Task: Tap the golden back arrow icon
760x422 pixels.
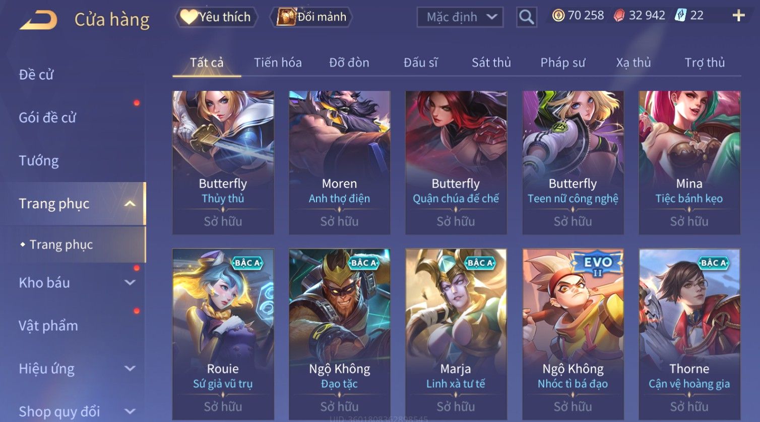Action: pos(38,20)
